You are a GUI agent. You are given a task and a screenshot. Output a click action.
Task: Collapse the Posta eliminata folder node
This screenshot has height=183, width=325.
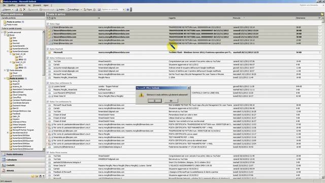point(5,70)
